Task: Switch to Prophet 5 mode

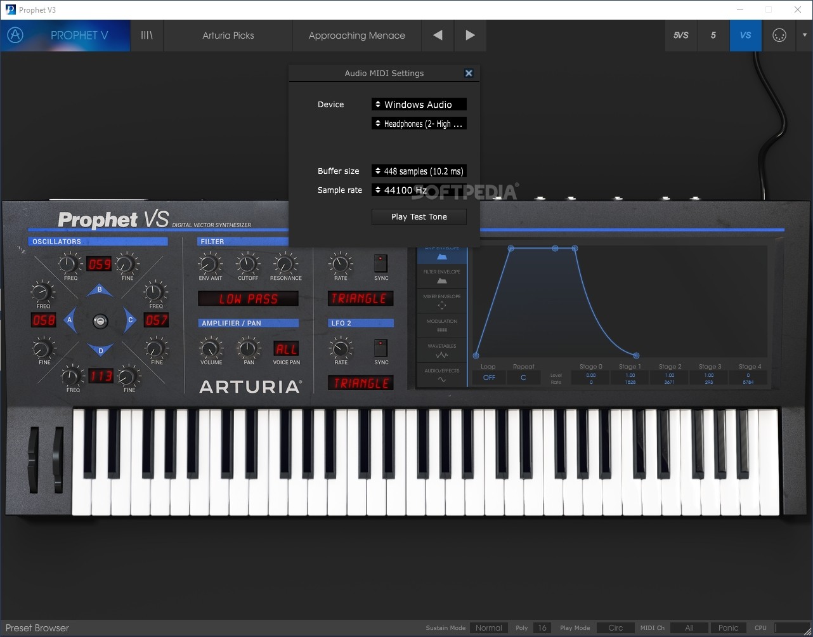Action: [713, 36]
